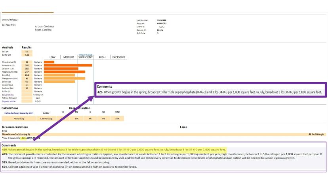Click the "Recommendations" section heading
Screen dimensions: 328x184
pos(15,127)
